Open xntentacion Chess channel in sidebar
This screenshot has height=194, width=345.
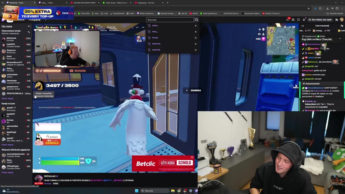(x=16, y=76)
